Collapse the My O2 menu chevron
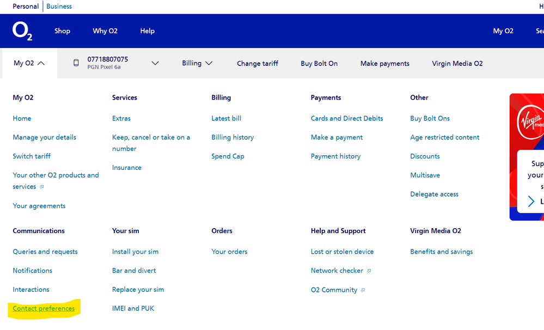 pos(41,63)
